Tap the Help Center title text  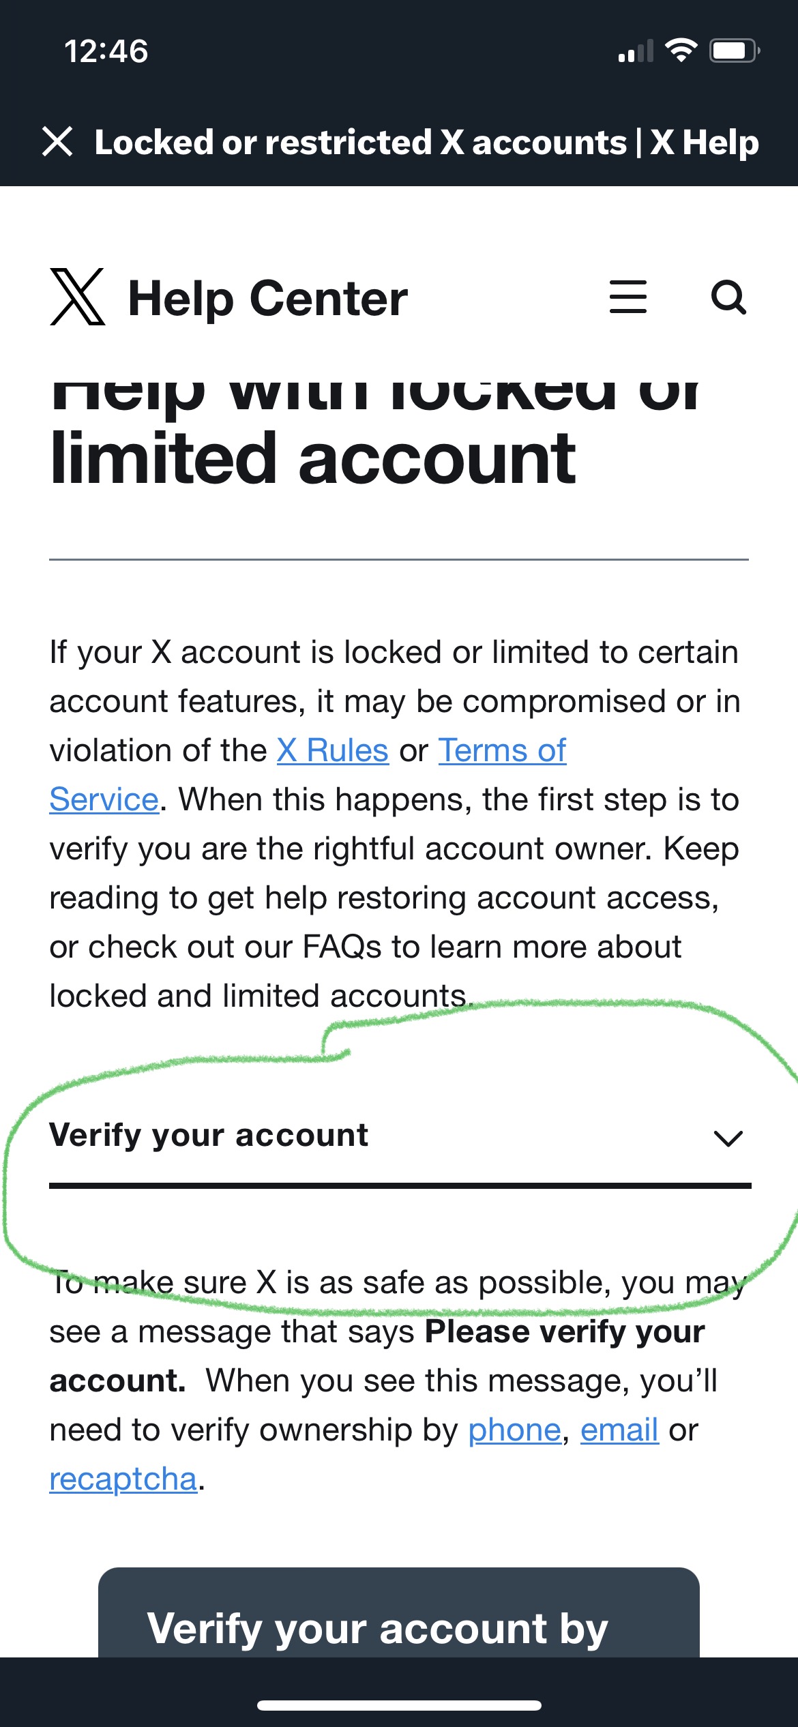point(268,299)
